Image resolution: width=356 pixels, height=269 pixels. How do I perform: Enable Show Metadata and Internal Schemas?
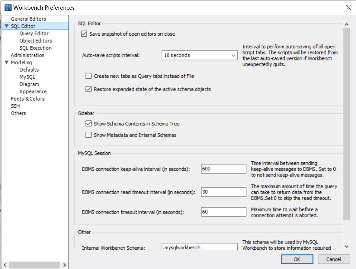point(88,135)
